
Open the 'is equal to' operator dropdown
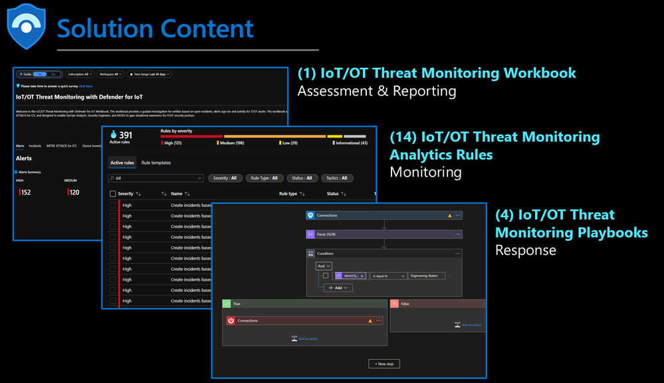(x=388, y=276)
